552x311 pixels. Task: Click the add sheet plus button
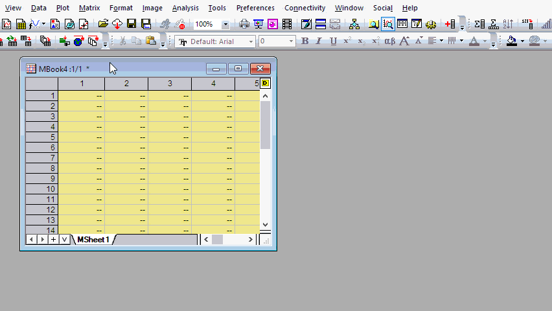point(53,240)
